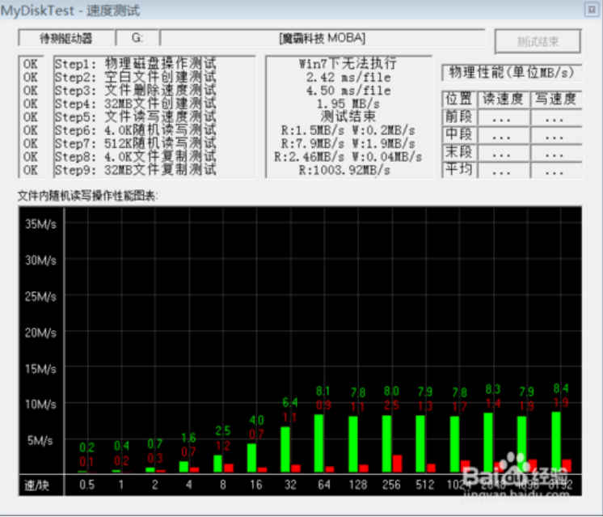The image size is (603, 517).
Task: Click the 物理性能(单位MB/s) header
Action: coord(510,73)
